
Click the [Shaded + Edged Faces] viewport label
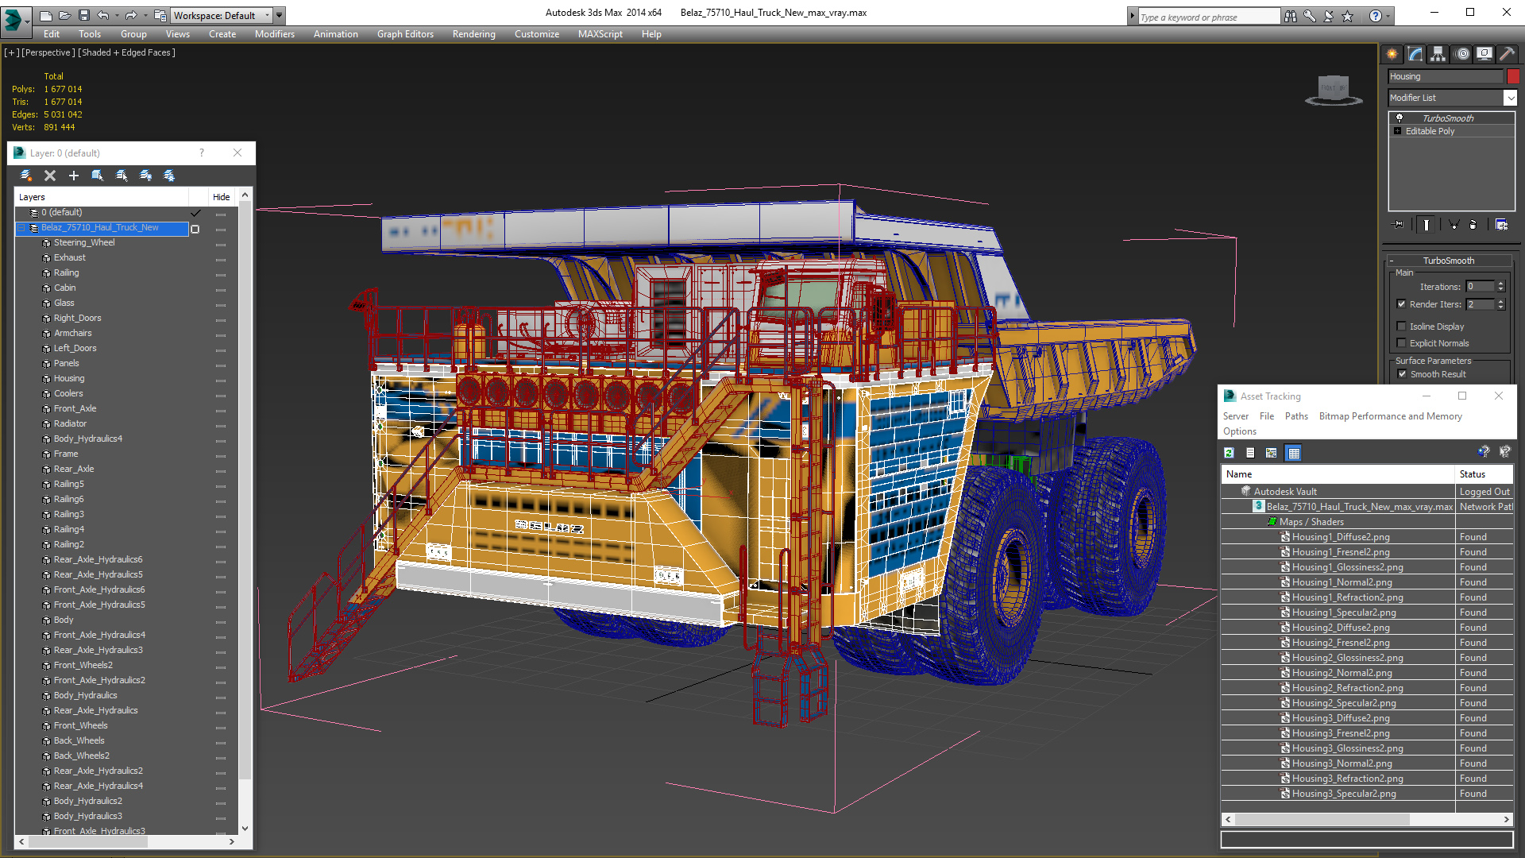click(126, 52)
